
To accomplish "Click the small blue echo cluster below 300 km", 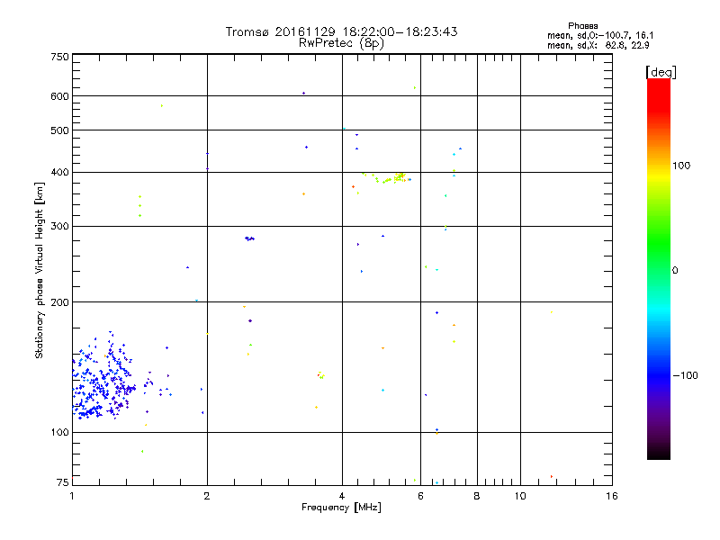I will tap(249, 238).
